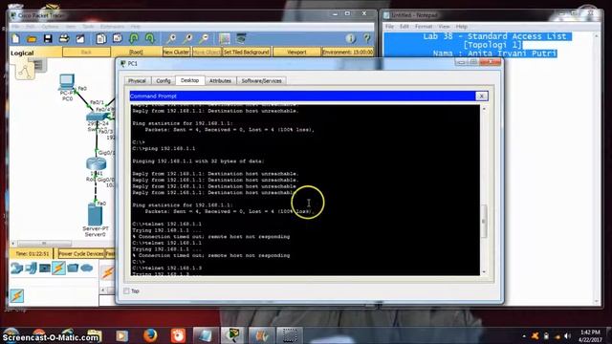This screenshot has width=612, height=344.
Task: Choose the Connections subcategory lightning icon
Action: pyautogui.click(x=17, y=295)
